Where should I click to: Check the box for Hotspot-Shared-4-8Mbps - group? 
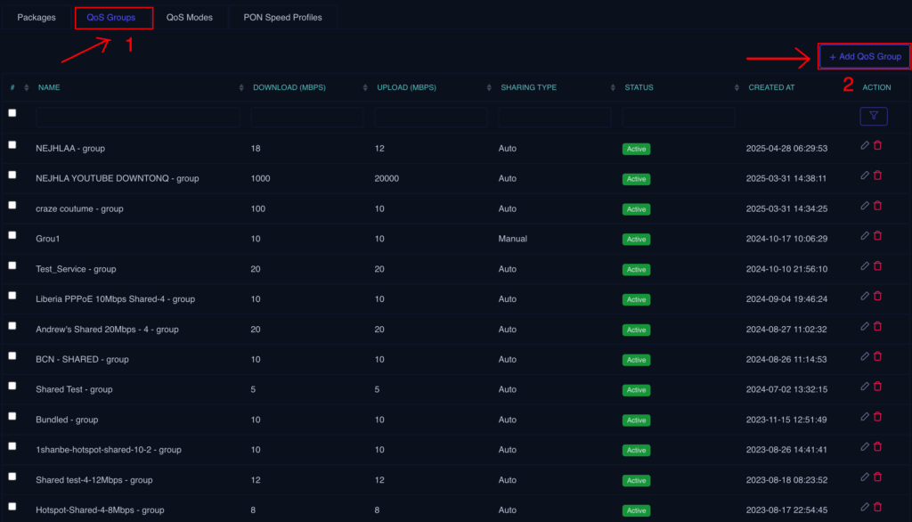[x=12, y=507]
